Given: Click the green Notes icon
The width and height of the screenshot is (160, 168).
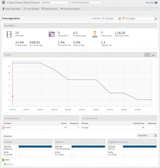Looking at the screenshot, I should [x=3, y=160].
